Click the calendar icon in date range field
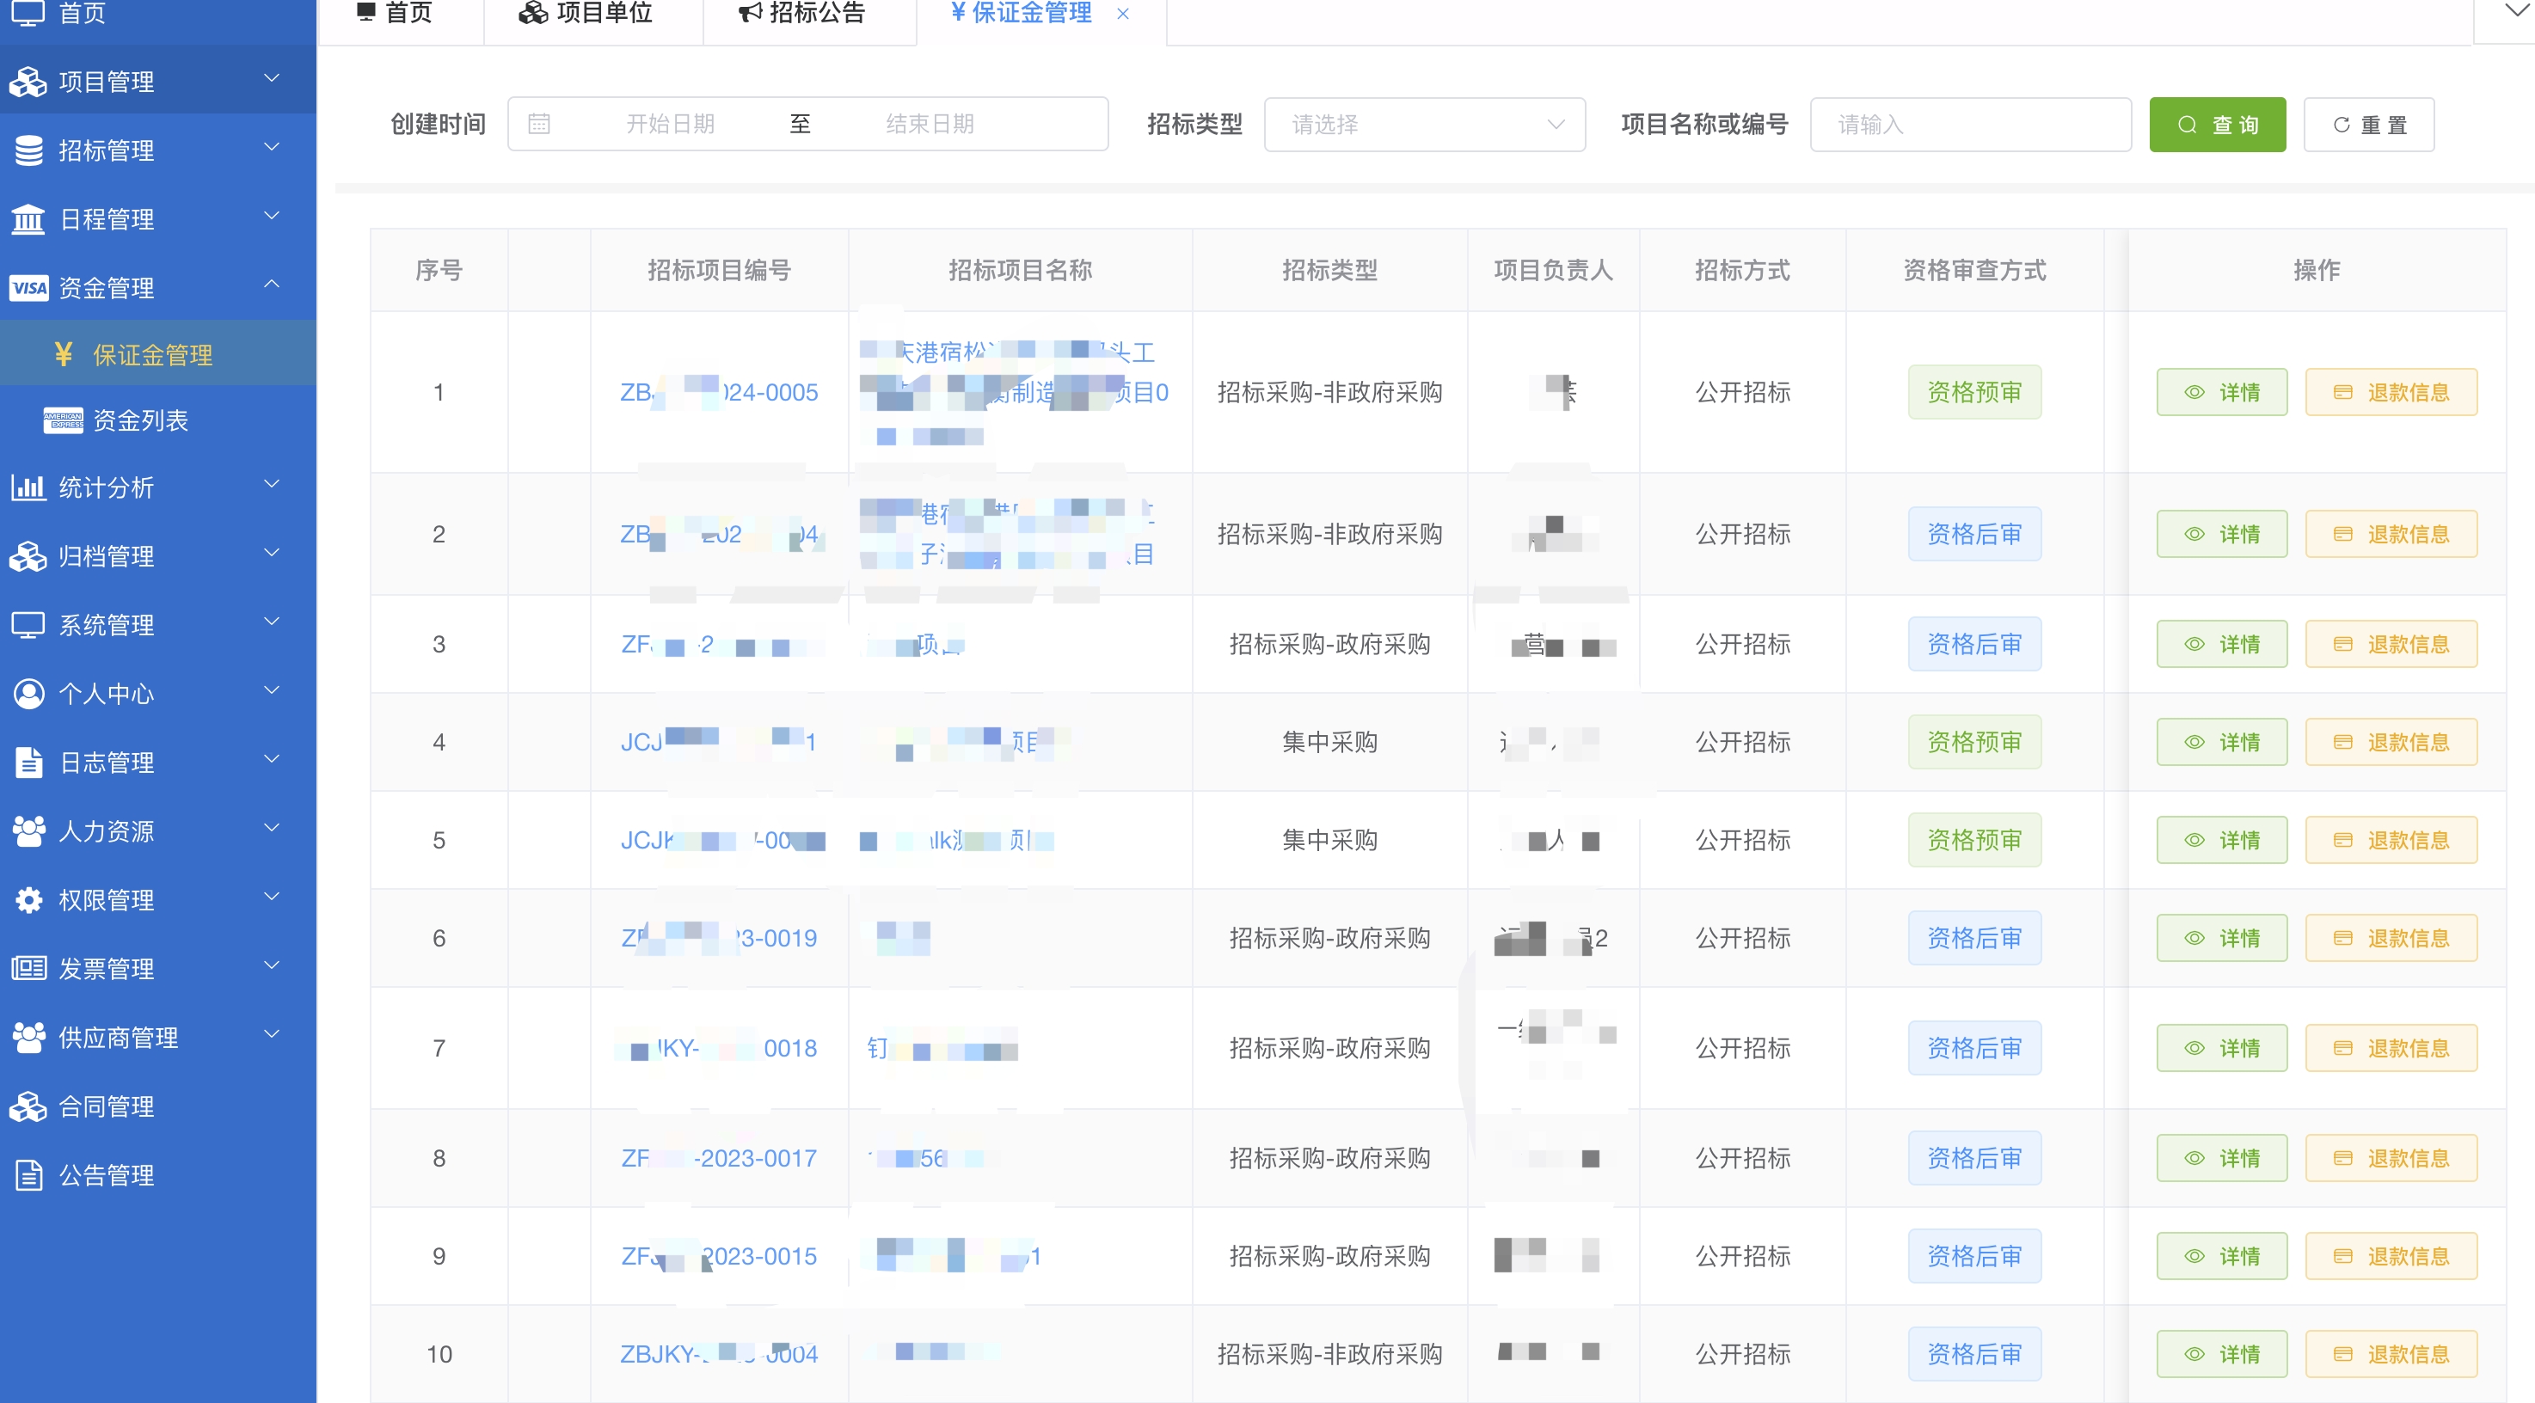Screen dimensions: 2535x1403 (539, 124)
